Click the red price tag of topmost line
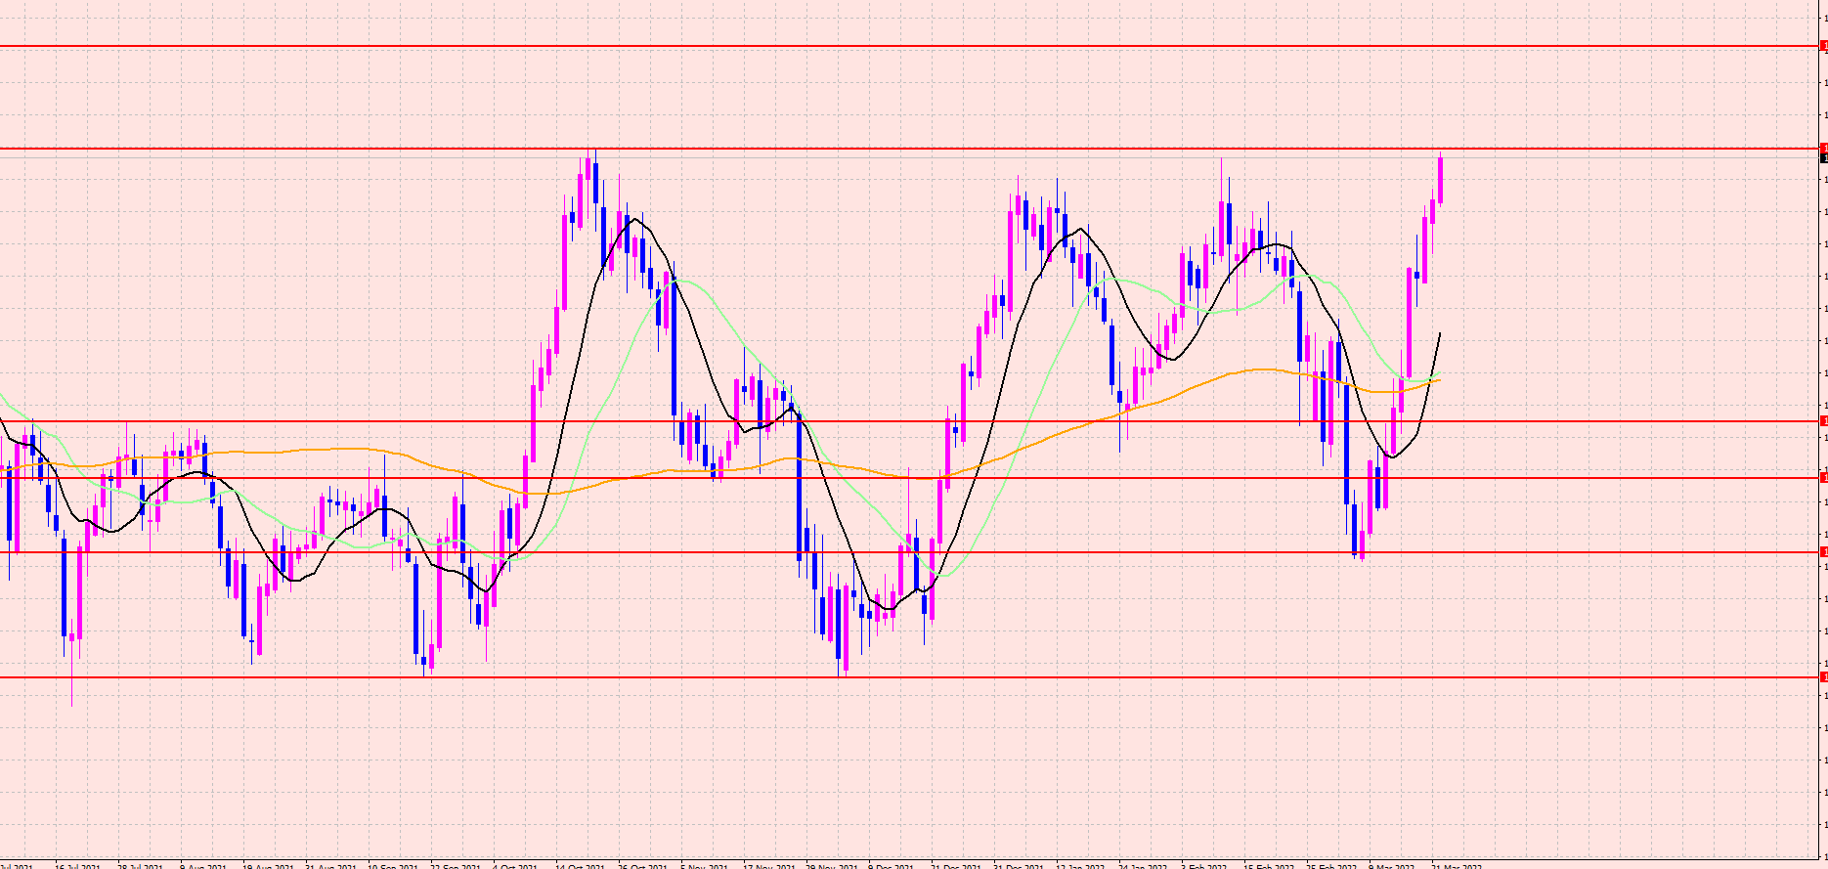The width and height of the screenshot is (1828, 869). pos(1823,46)
